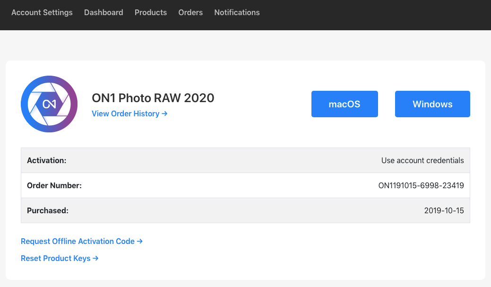This screenshot has width=491, height=287.
Task: Navigate to Orders in the top bar
Action: tap(190, 12)
